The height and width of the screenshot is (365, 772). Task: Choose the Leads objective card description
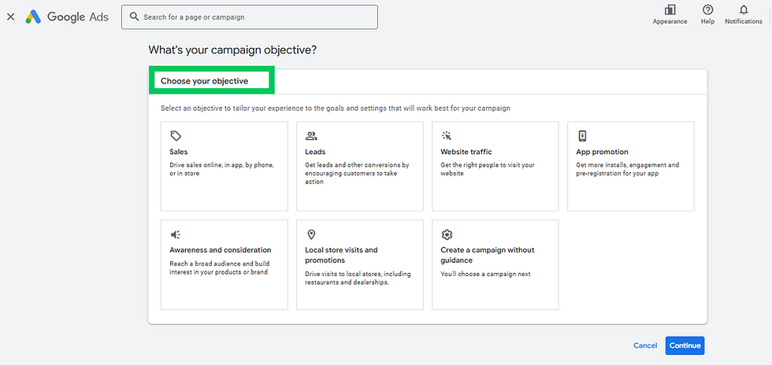(x=357, y=173)
